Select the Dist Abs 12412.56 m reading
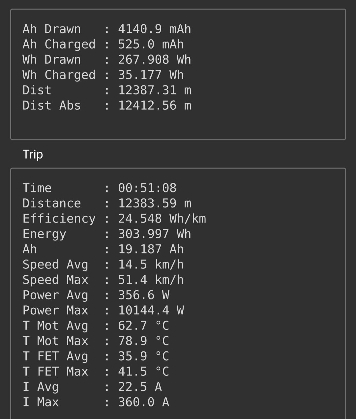The image size is (356, 419). pyautogui.click(x=154, y=106)
